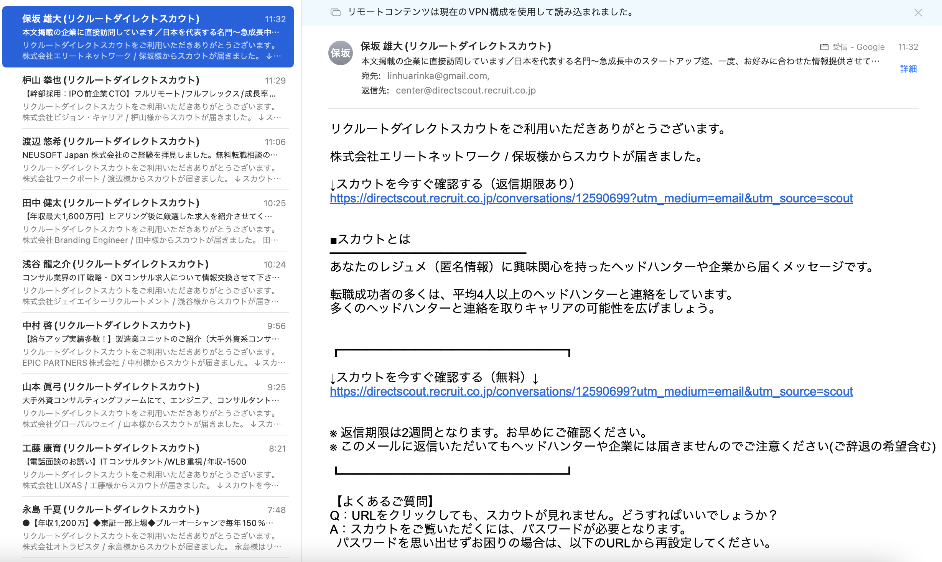Click the NEUSOFT Japan subject line
942x562 pixels.
coord(150,155)
